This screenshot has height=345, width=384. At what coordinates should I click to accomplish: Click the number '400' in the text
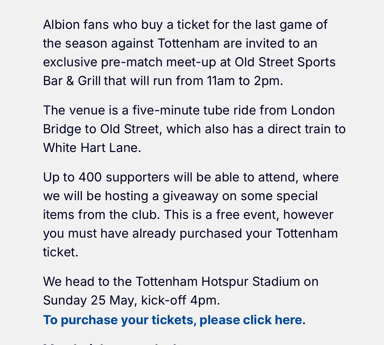[90, 177]
